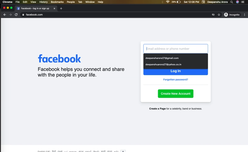Click the third-party cookies blocked eye icon
248x152 pixels.
pyautogui.click(x=213, y=15)
